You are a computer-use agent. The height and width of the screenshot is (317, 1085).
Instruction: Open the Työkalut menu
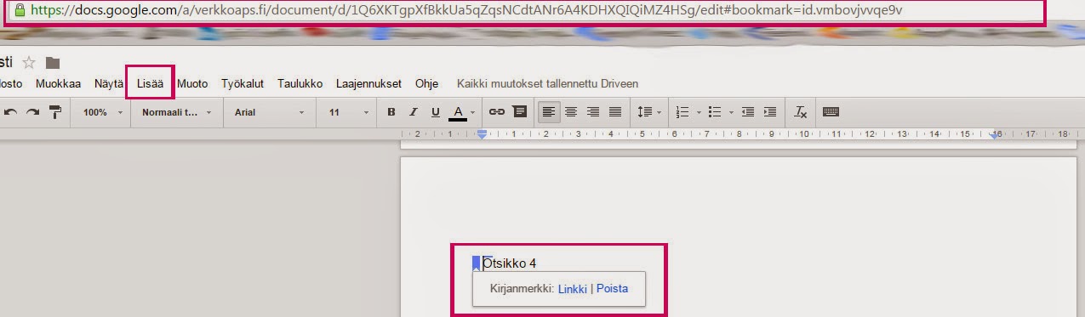coord(243,83)
